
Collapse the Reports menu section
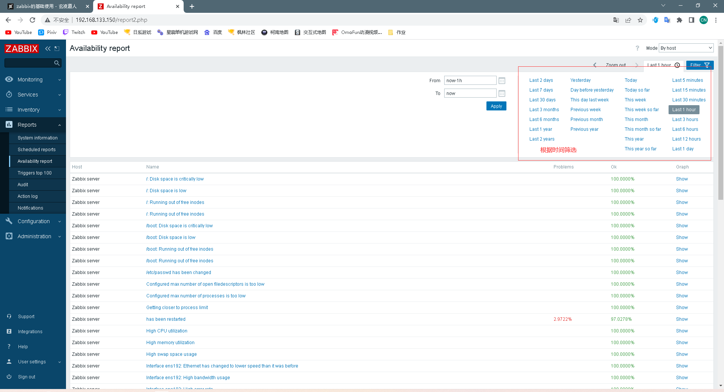coord(60,125)
